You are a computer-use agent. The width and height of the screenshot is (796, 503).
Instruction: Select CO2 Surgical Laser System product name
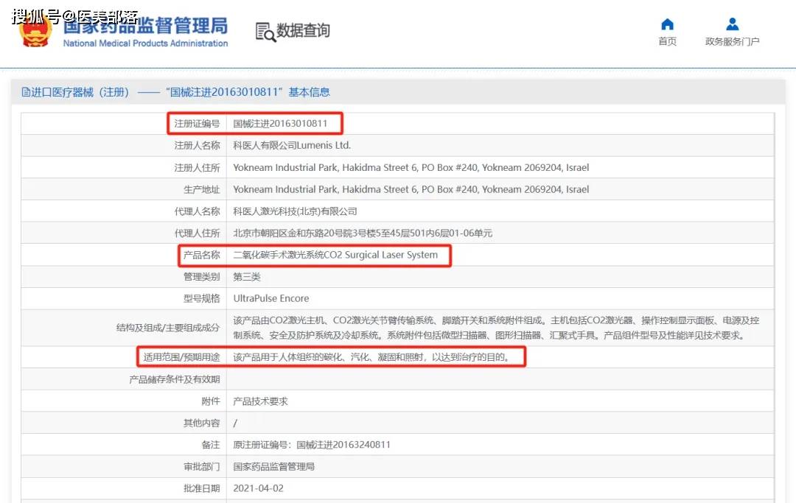coord(335,255)
